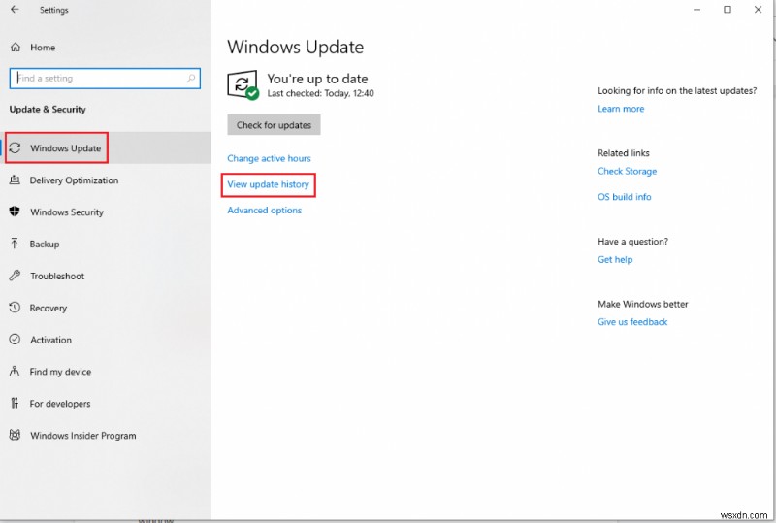776x523 pixels.
Task: Click the Windows Update sync icon in sidebar
Action: pos(15,148)
